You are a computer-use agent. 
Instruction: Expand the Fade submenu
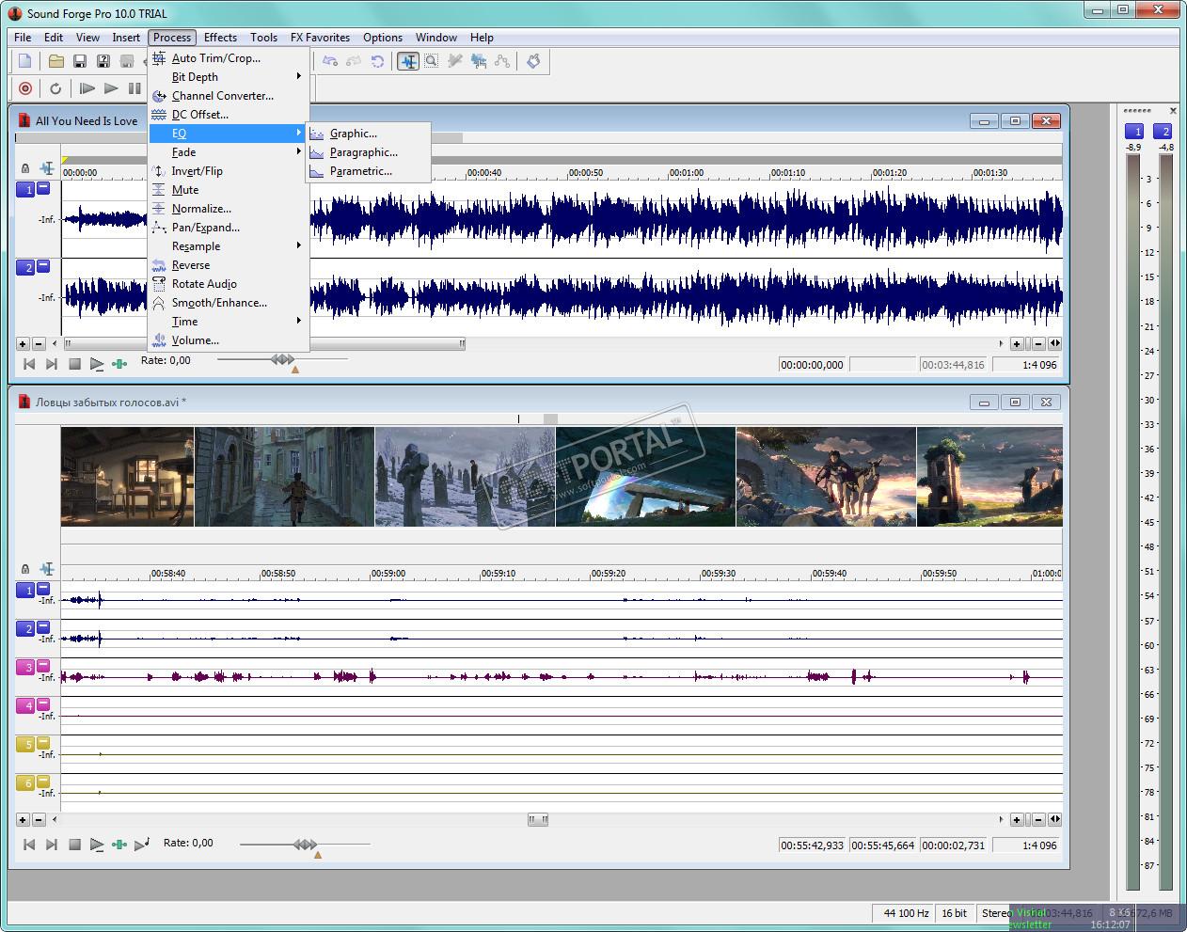183,152
